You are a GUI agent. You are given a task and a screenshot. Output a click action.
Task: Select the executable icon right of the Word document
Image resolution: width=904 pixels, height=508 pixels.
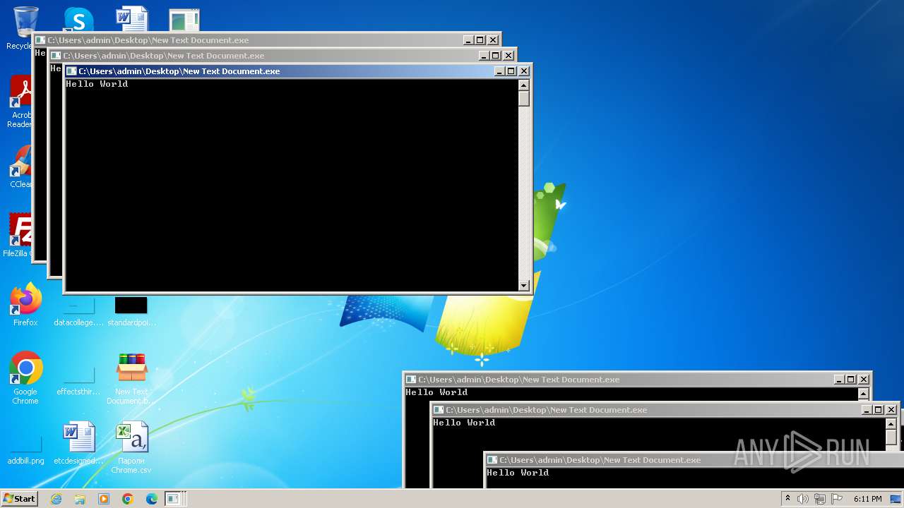[x=184, y=20]
